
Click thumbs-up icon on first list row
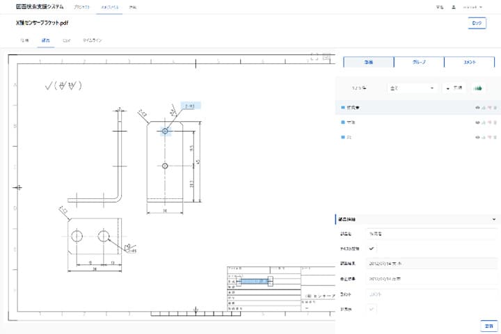pos(484,108)
